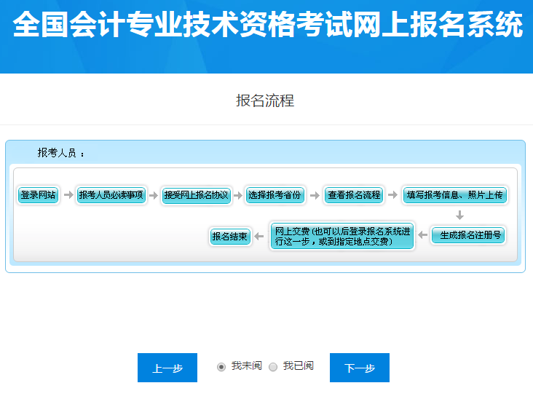Image resolution: width=533 pixels, height=399 pixels.
Task: Click the 查看报名流程 step box
Action: coord(354,195)
